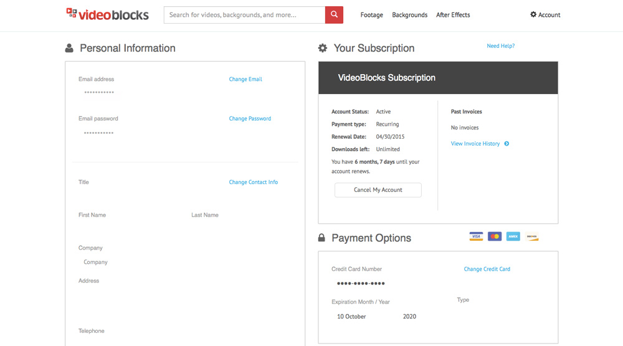Click the red search magnifier button
Viewport: 623px width, 346px height.
(334, 15)
